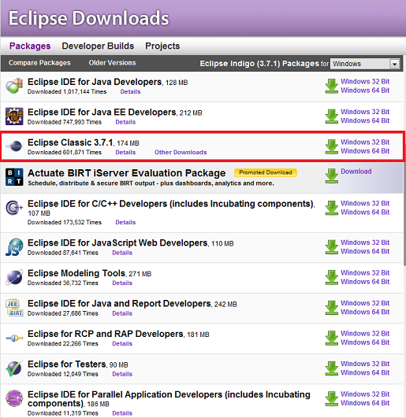
Task: Download Eclipse Classic Windows 32 Bit
Action: coord(365,142)
